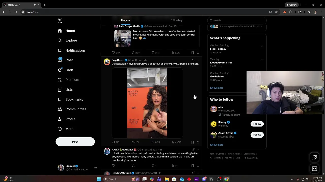Open Notifications in the sidebar
Viewport: 325px width, 182px height.
72,50
